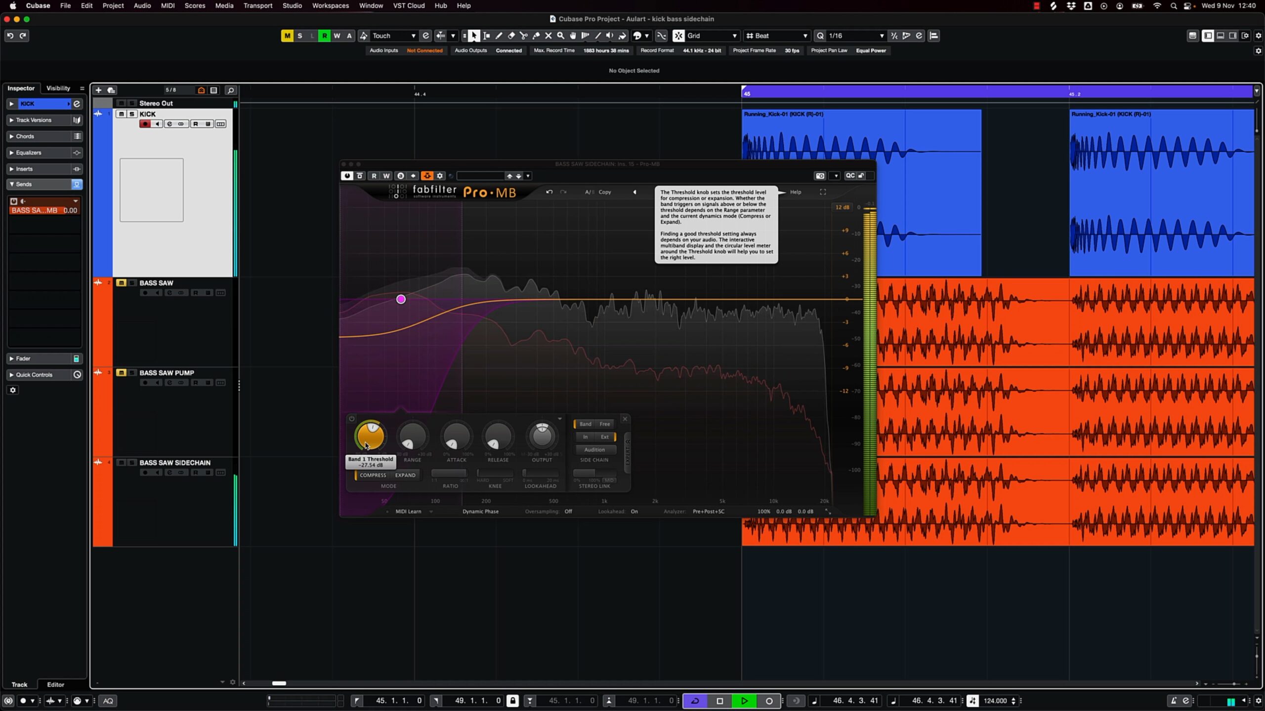The height and width of the screenshot is (711, 1265).
Task: Toggle global yellow Mute M button
Action: pyautogui.click(x=287, y=36)
